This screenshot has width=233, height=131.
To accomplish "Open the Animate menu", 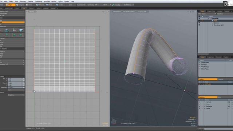I will tap(47, 1).
